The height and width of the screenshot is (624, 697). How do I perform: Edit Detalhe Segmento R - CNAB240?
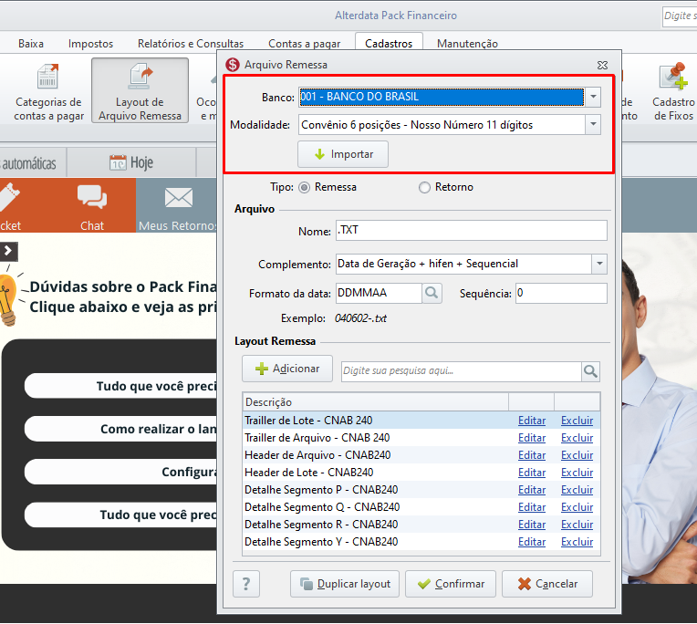[532, 525]
